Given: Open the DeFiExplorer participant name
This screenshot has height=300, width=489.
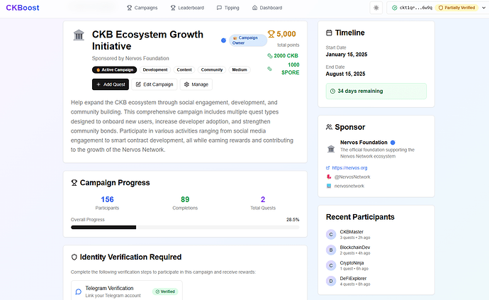Looking at the screenshot, I should [x=353, y=279].
